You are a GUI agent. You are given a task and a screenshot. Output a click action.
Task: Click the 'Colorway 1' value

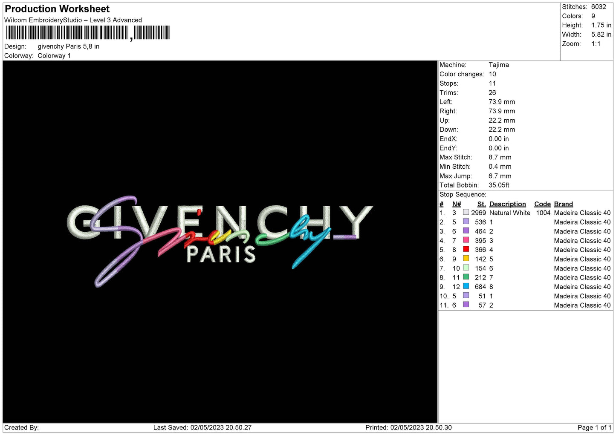coord(54,56)
